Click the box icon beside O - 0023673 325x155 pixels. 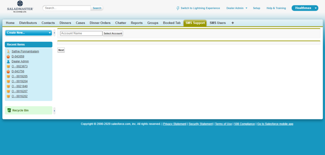[x=8, y=66]
